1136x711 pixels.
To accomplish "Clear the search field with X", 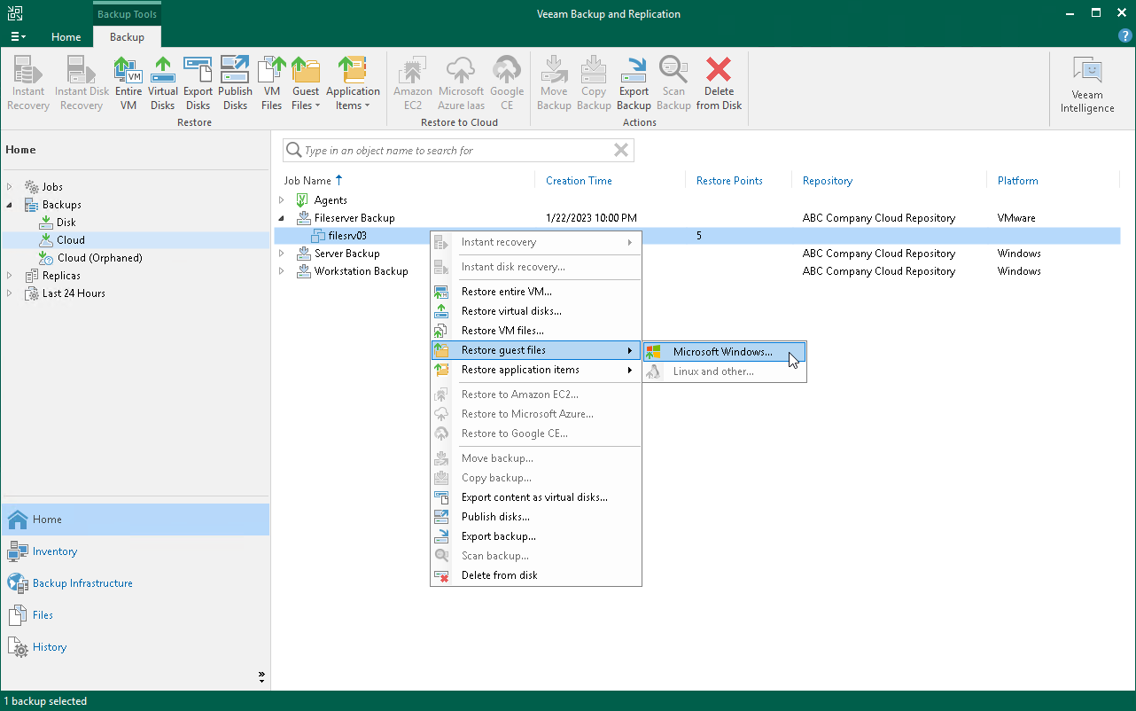I will coord(621,151).
